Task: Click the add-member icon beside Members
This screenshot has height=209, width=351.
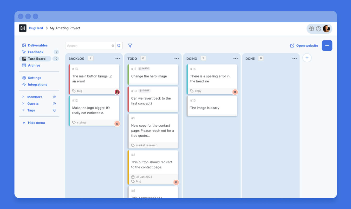Action: coord(55,97)
